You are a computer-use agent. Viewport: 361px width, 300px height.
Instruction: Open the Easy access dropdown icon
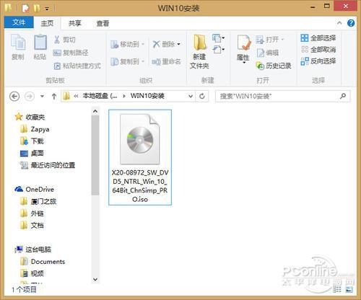click(219, 50)
